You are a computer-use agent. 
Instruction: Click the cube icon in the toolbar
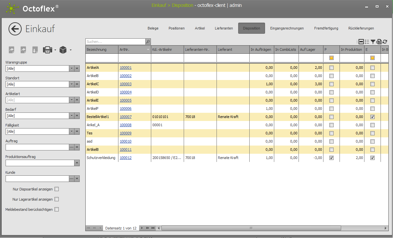click(x=63, y=50)
